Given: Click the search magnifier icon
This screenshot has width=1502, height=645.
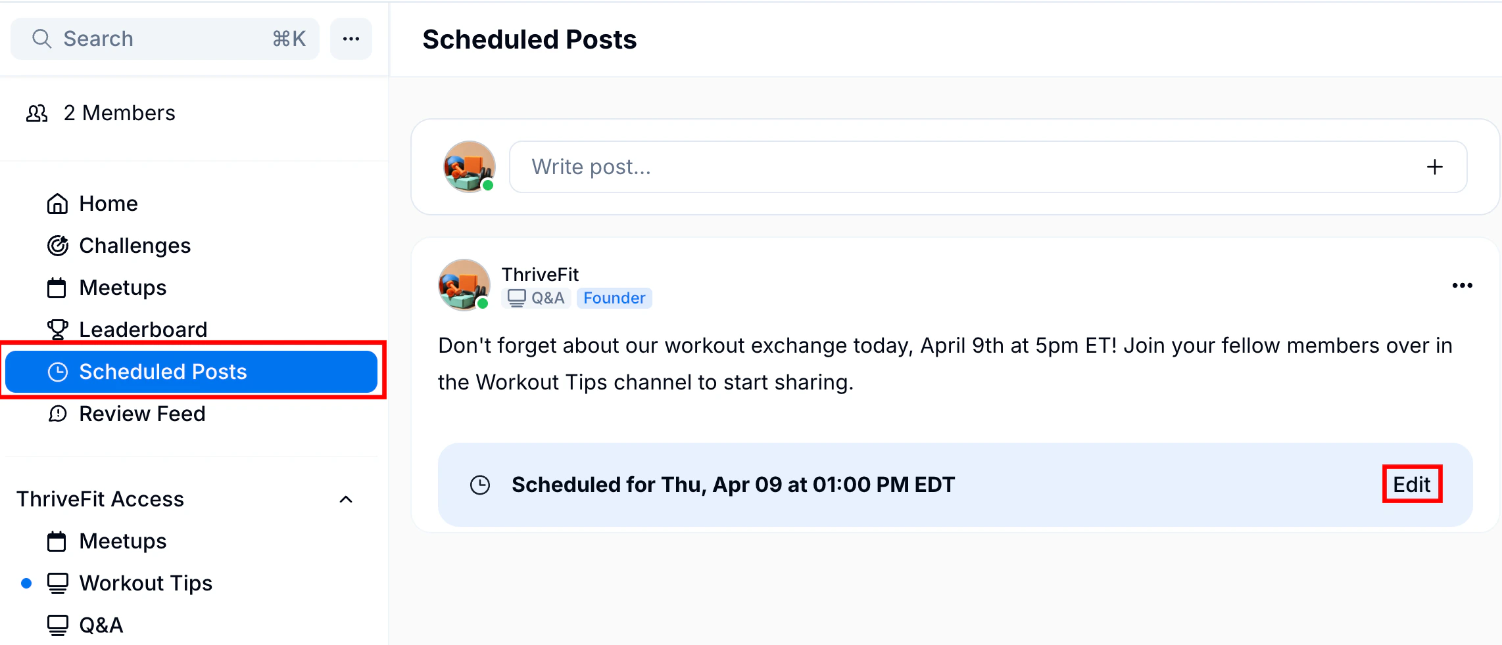Looking at the screenshot, I should [41, 38].
